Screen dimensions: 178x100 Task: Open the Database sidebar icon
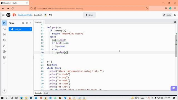click(4, 57)
